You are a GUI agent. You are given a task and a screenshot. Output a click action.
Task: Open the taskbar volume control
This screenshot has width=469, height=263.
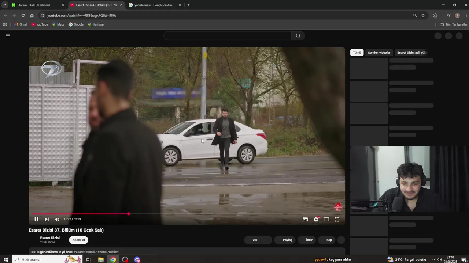pyautogui.click(x=439, y=259)
